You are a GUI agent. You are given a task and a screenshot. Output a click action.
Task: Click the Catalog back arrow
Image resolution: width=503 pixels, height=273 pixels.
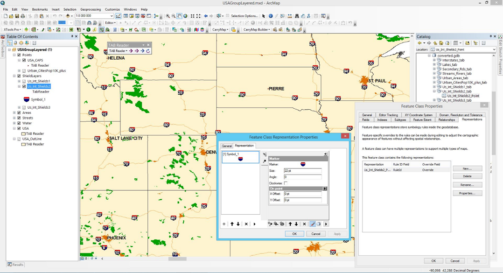(419, 43)
